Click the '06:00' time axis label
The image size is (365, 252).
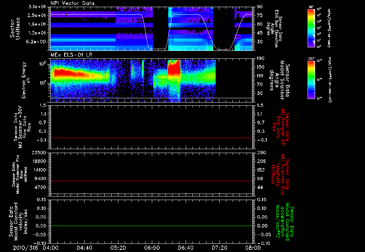pos(152,248)
